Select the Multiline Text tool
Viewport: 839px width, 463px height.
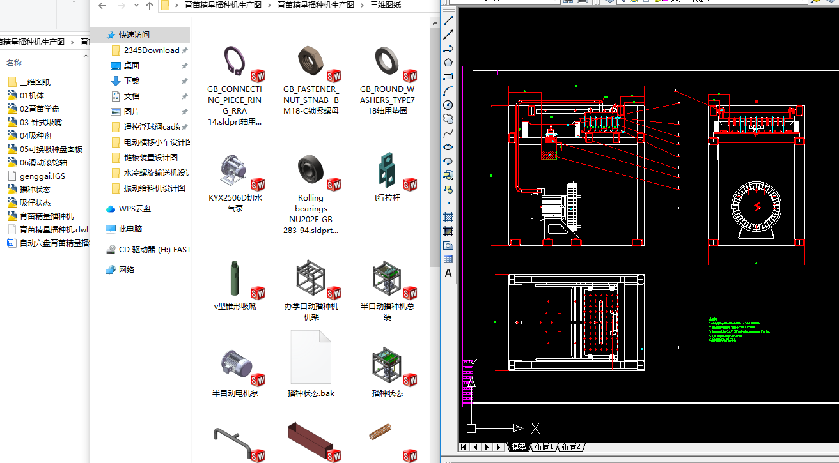click(x=448, y=273)
